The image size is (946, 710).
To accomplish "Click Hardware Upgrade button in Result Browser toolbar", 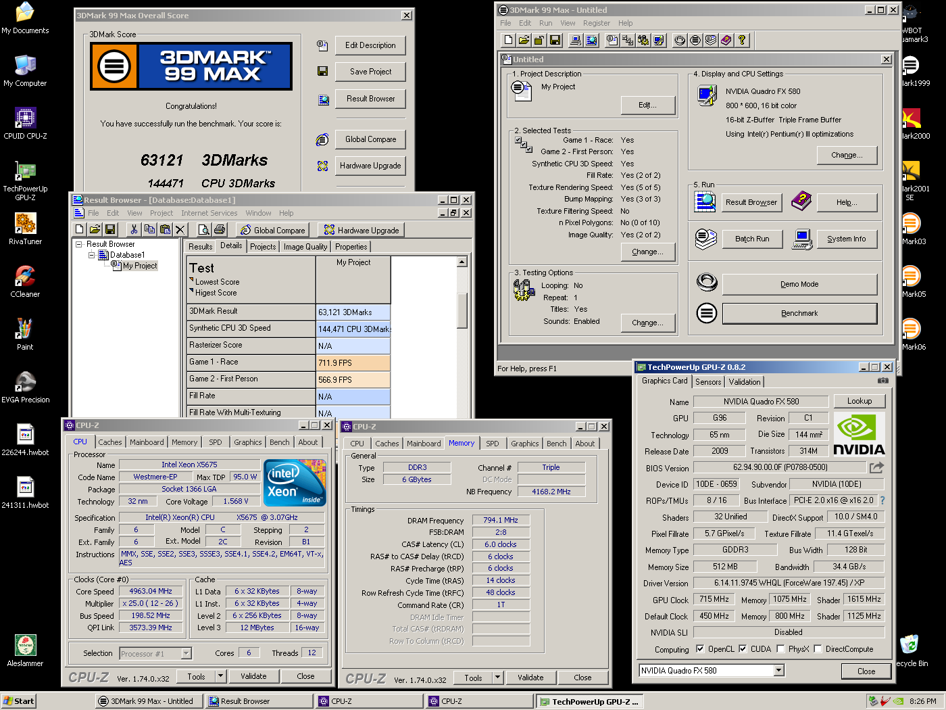I will point(362,230).
